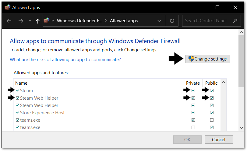Toggle the Store Experience Host checkbox
Image resolution: width=247 pixels, height=151 pixels.
coord(17,112)
